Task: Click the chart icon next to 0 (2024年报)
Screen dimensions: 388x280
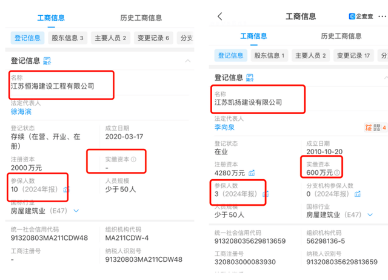Action: click(x=358, y=194)
